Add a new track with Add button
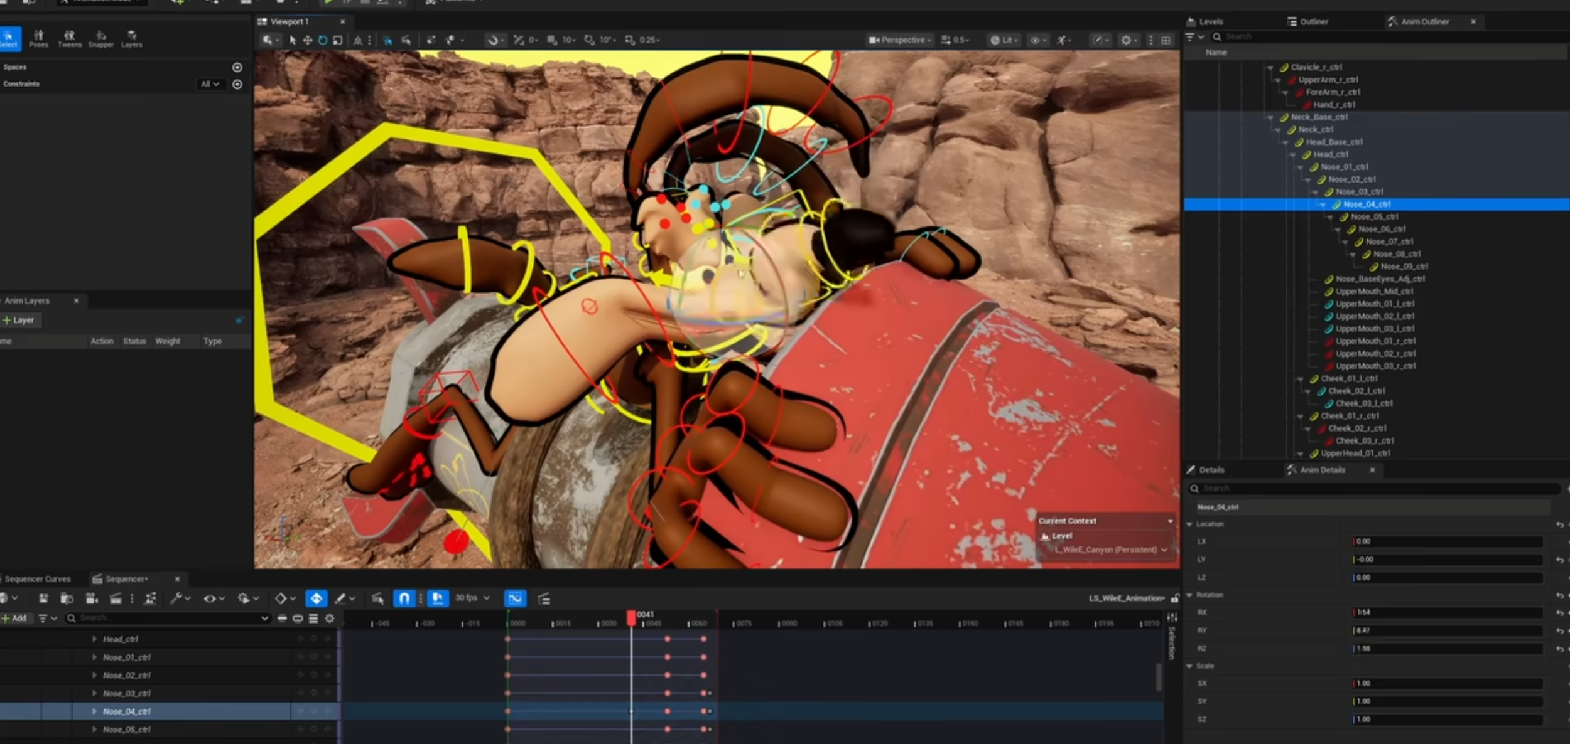The height and width of the screenshot is (744, 1570). pyautogui.click(x=15, y=619)
